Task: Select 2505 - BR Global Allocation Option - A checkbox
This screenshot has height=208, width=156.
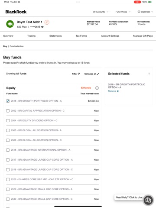Action: pos(8,130)
